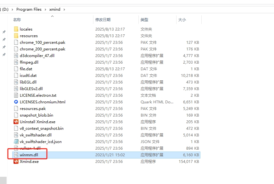
Task: Select the file name libGLESv2.dll
Action: point(31,89)
